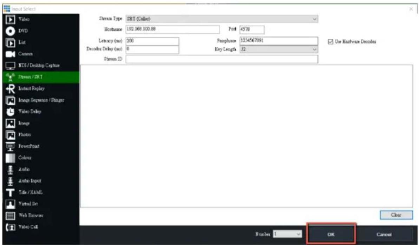The width and height of the screenshot is (419, 245).
Task: Select the Title / XAML T icon
Action: pyautogui.click(x=11, y=192)
